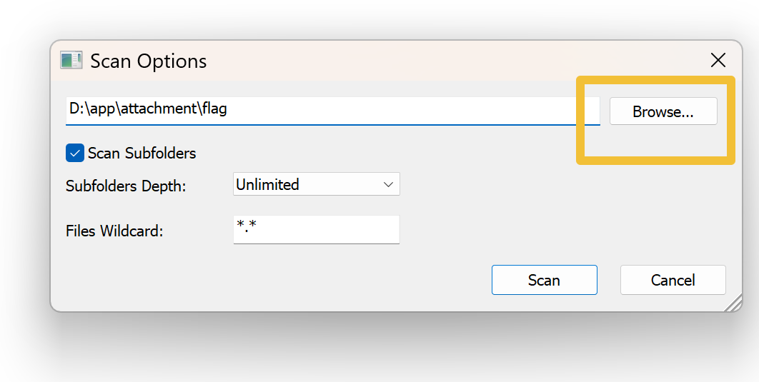This screenshot has width=759, height=382.
Task: Cancel the scan options dialog
Action: (x=673, y=280)
